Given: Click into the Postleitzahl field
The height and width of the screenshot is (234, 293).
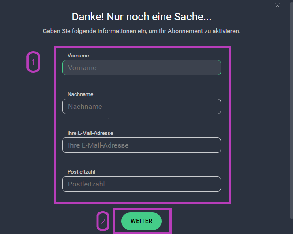Looking at the screenshot, I should (142, 184).
